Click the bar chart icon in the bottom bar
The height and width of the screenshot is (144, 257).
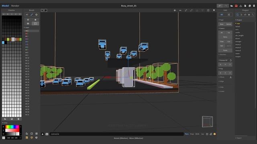pos(211,134)
